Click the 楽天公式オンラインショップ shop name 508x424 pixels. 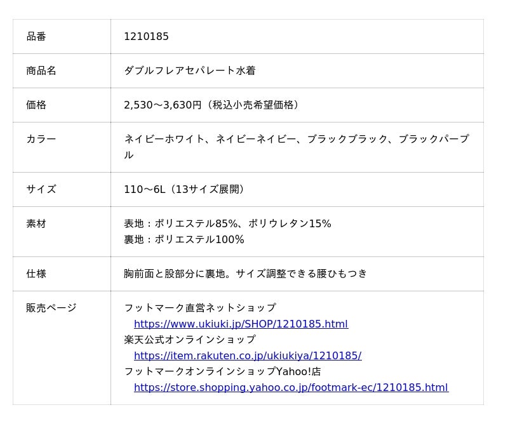pyautogui.click(x=190, y=340)
